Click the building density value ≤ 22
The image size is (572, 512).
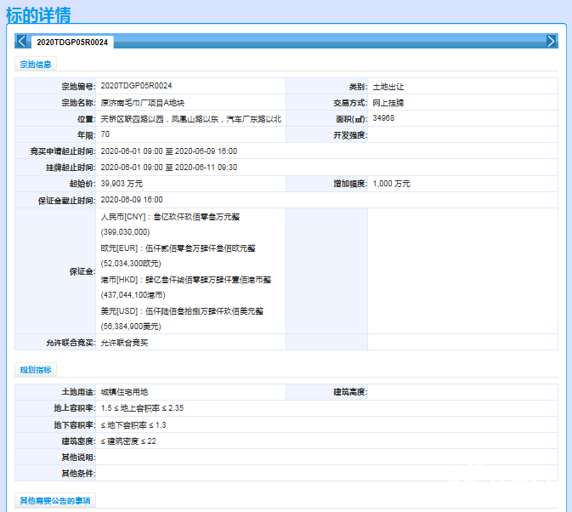tap(128, 441)
